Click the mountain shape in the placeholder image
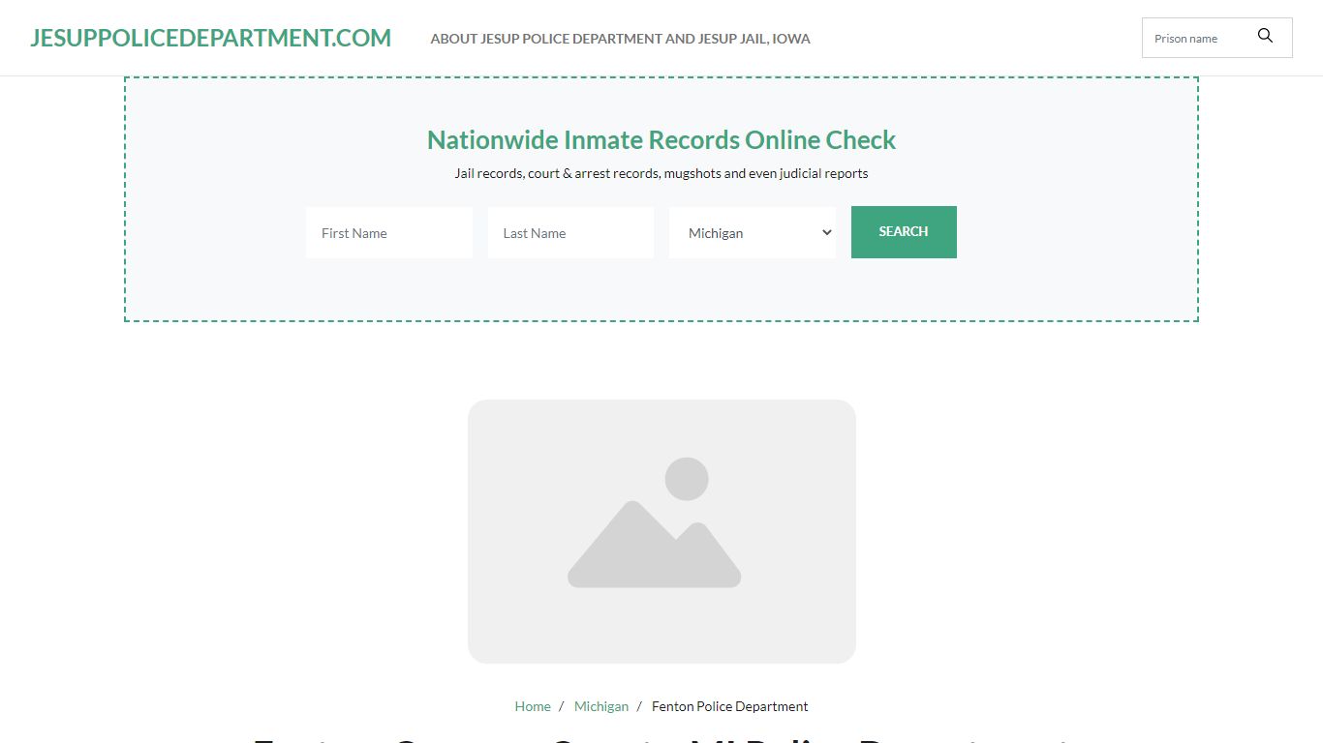Screen dimensions: 1323x743 [x=639, y=551]
